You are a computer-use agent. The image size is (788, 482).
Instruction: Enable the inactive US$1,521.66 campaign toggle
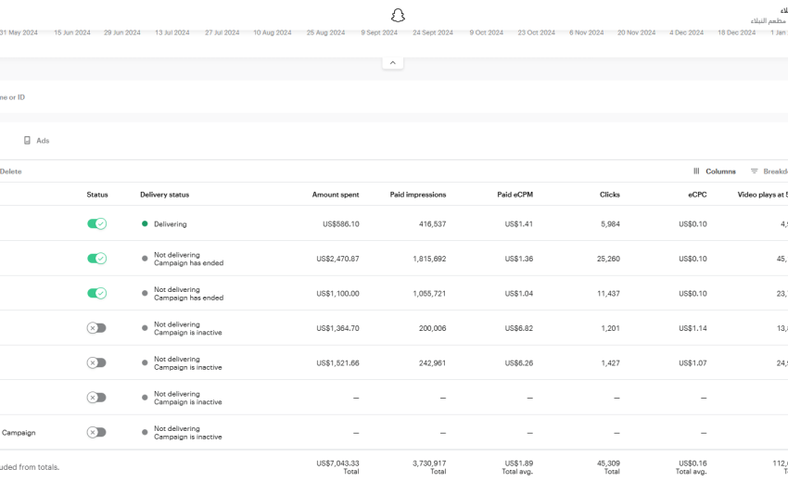[x=96, y=363]
